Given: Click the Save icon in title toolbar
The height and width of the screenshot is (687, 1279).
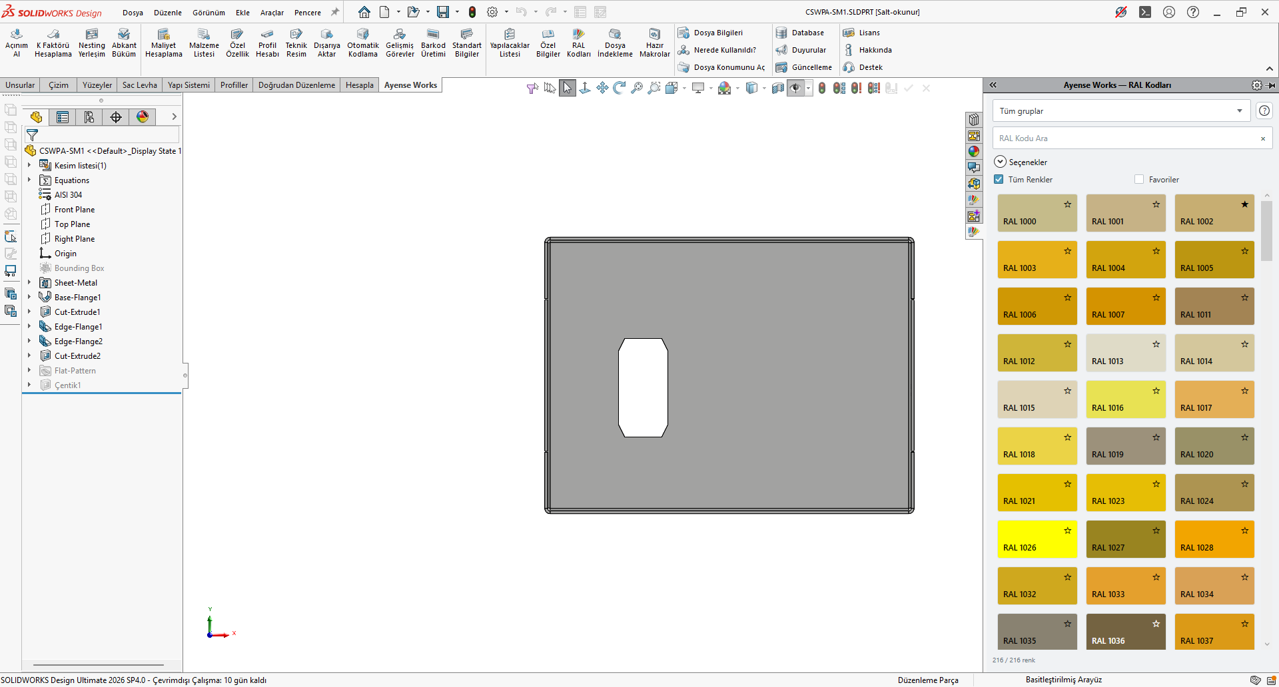Looking at the screenshot, I should pos(443,12).
